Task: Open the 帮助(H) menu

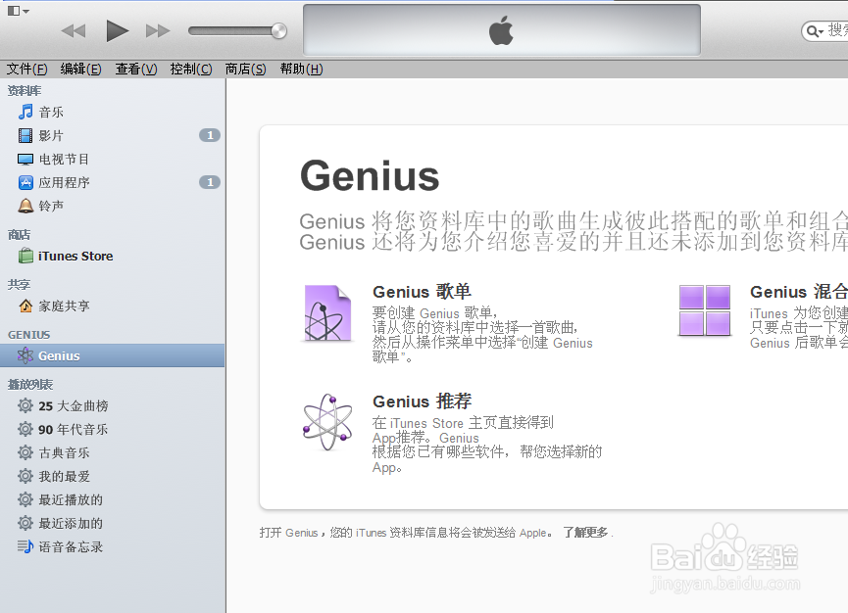Action: [x=301, y=70]
